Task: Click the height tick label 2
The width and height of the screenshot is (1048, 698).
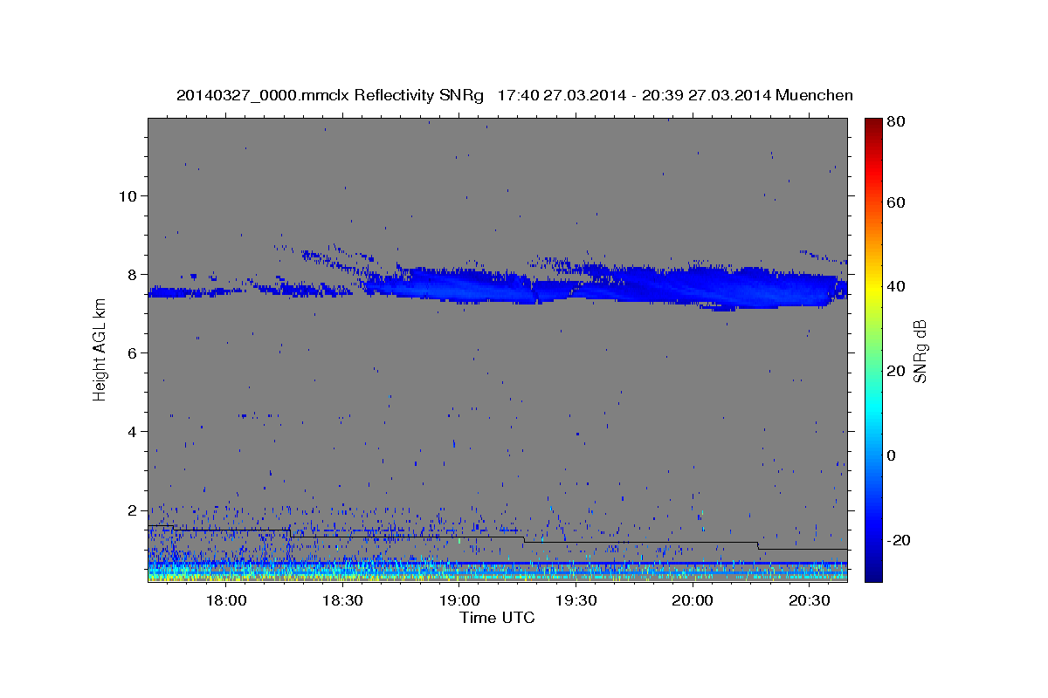Action: [132, 510]
